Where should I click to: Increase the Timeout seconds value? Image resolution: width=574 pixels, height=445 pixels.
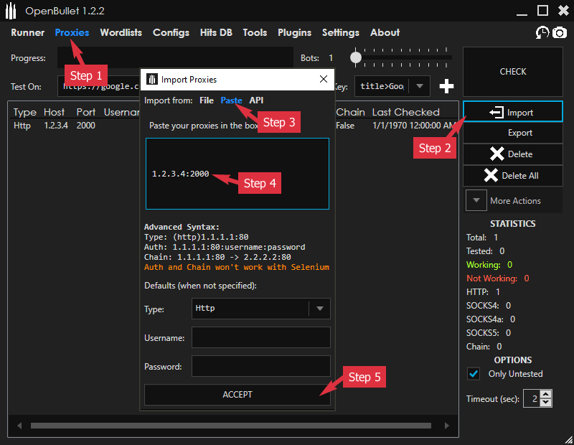click(x=546, y=394)
